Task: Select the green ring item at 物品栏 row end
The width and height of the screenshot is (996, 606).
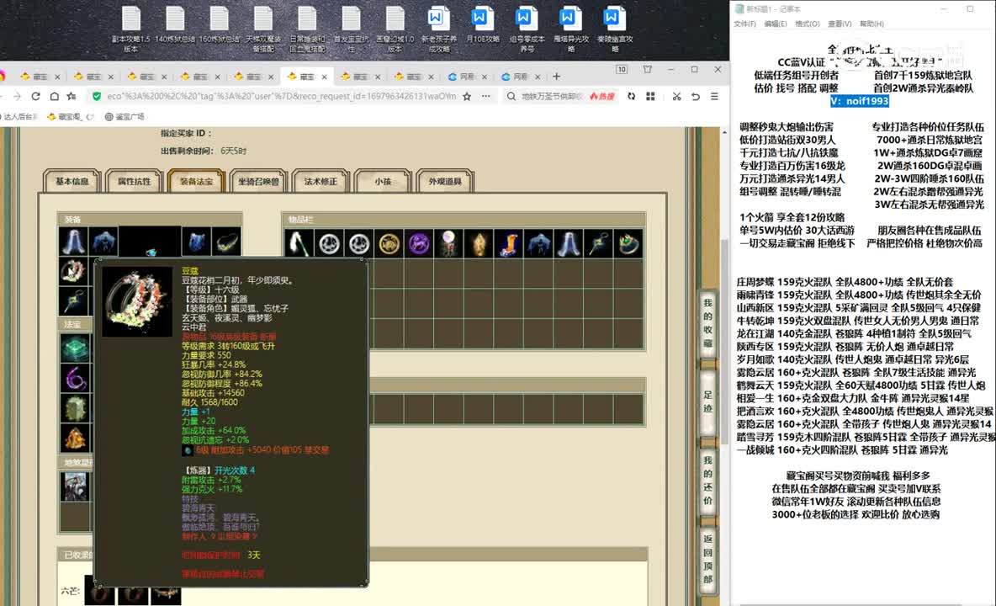Action: point(628,243)
